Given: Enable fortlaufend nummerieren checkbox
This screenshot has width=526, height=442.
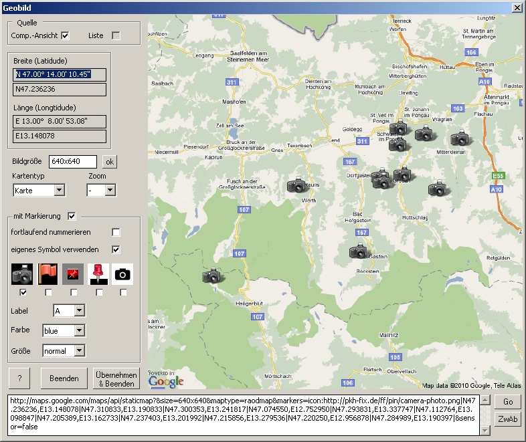Looking at the screenshot, I should [116, 232].
